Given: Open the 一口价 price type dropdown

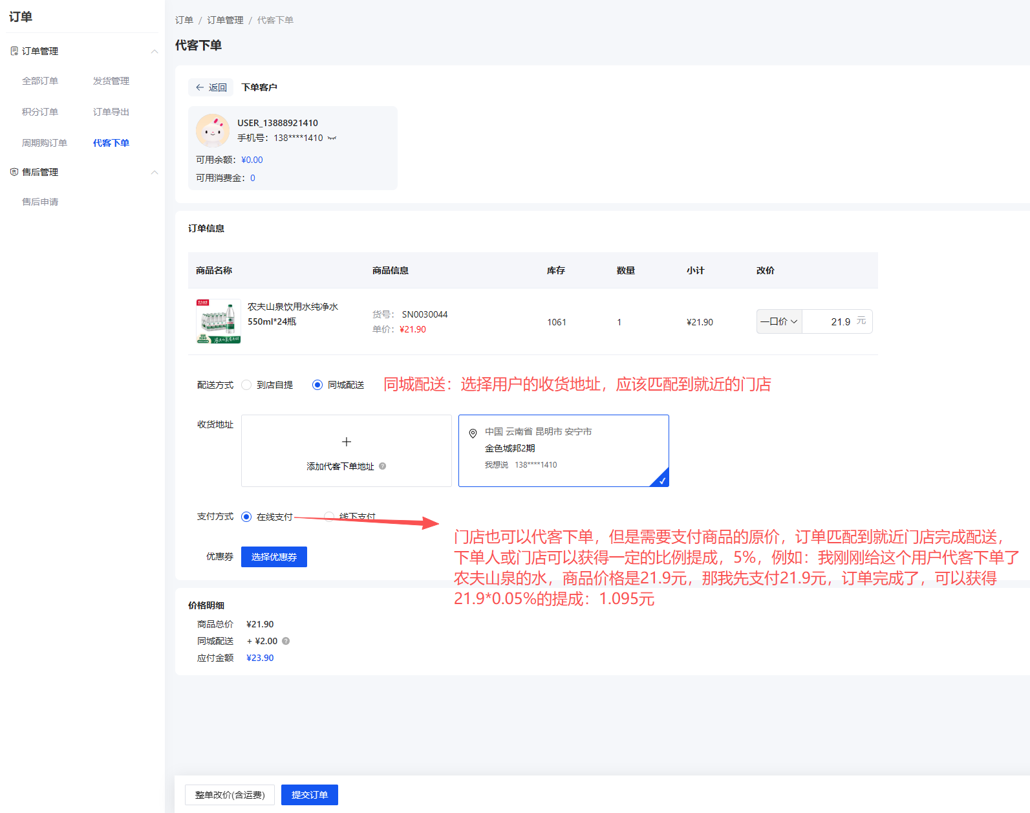Looking at the screenshot, I should [x=779, y=321].
